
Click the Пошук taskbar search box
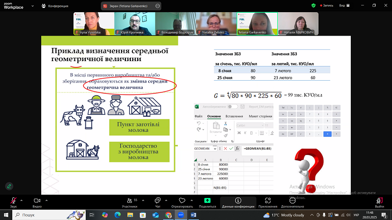(x=49, y=215)
